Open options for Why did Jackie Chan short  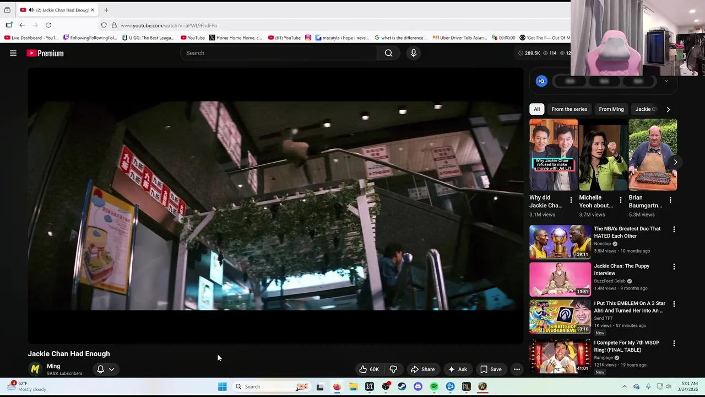[x=571, y=200]
